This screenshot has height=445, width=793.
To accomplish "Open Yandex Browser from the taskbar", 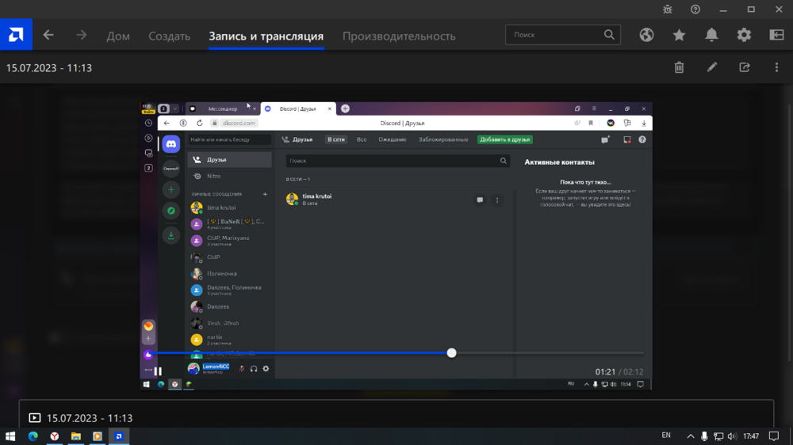I will (55, 436).
